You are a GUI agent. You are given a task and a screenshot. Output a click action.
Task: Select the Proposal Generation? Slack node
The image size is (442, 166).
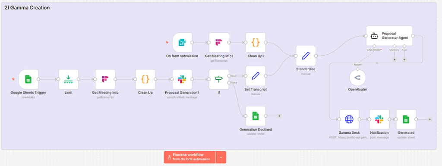click(182, 79)
